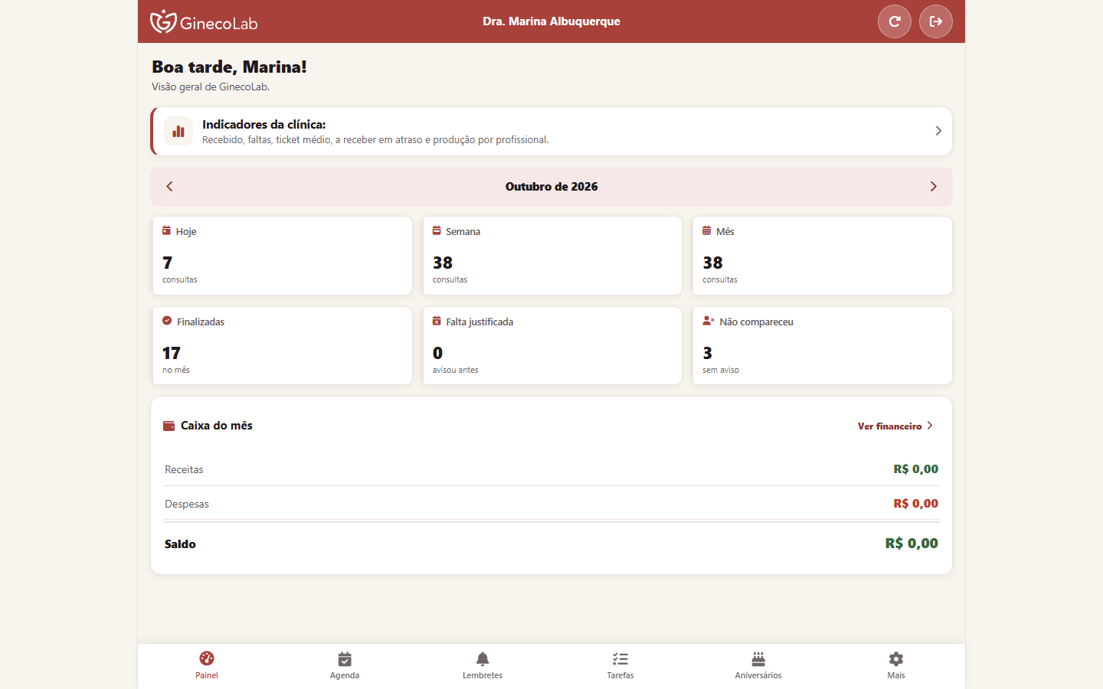Click the Hoje calendar icon

click(167, 230)
